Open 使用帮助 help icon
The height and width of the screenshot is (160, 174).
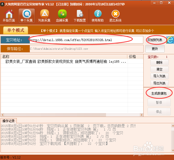98,16
